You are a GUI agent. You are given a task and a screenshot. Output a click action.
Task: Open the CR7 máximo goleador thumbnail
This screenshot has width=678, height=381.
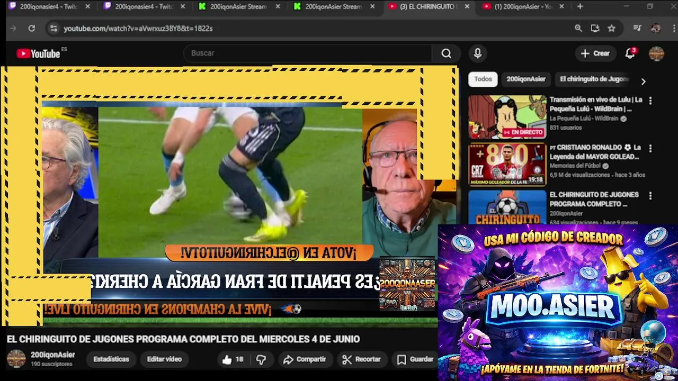tap(507, 165)
